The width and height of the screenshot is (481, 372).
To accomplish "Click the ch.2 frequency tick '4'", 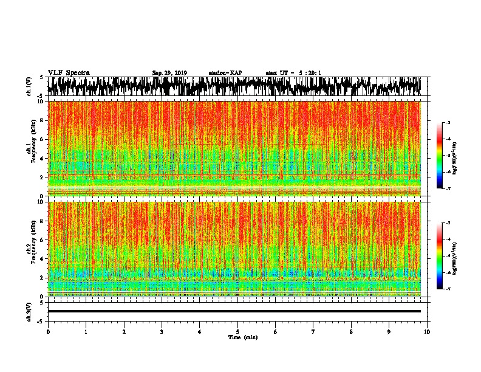I will coord(43,259).
